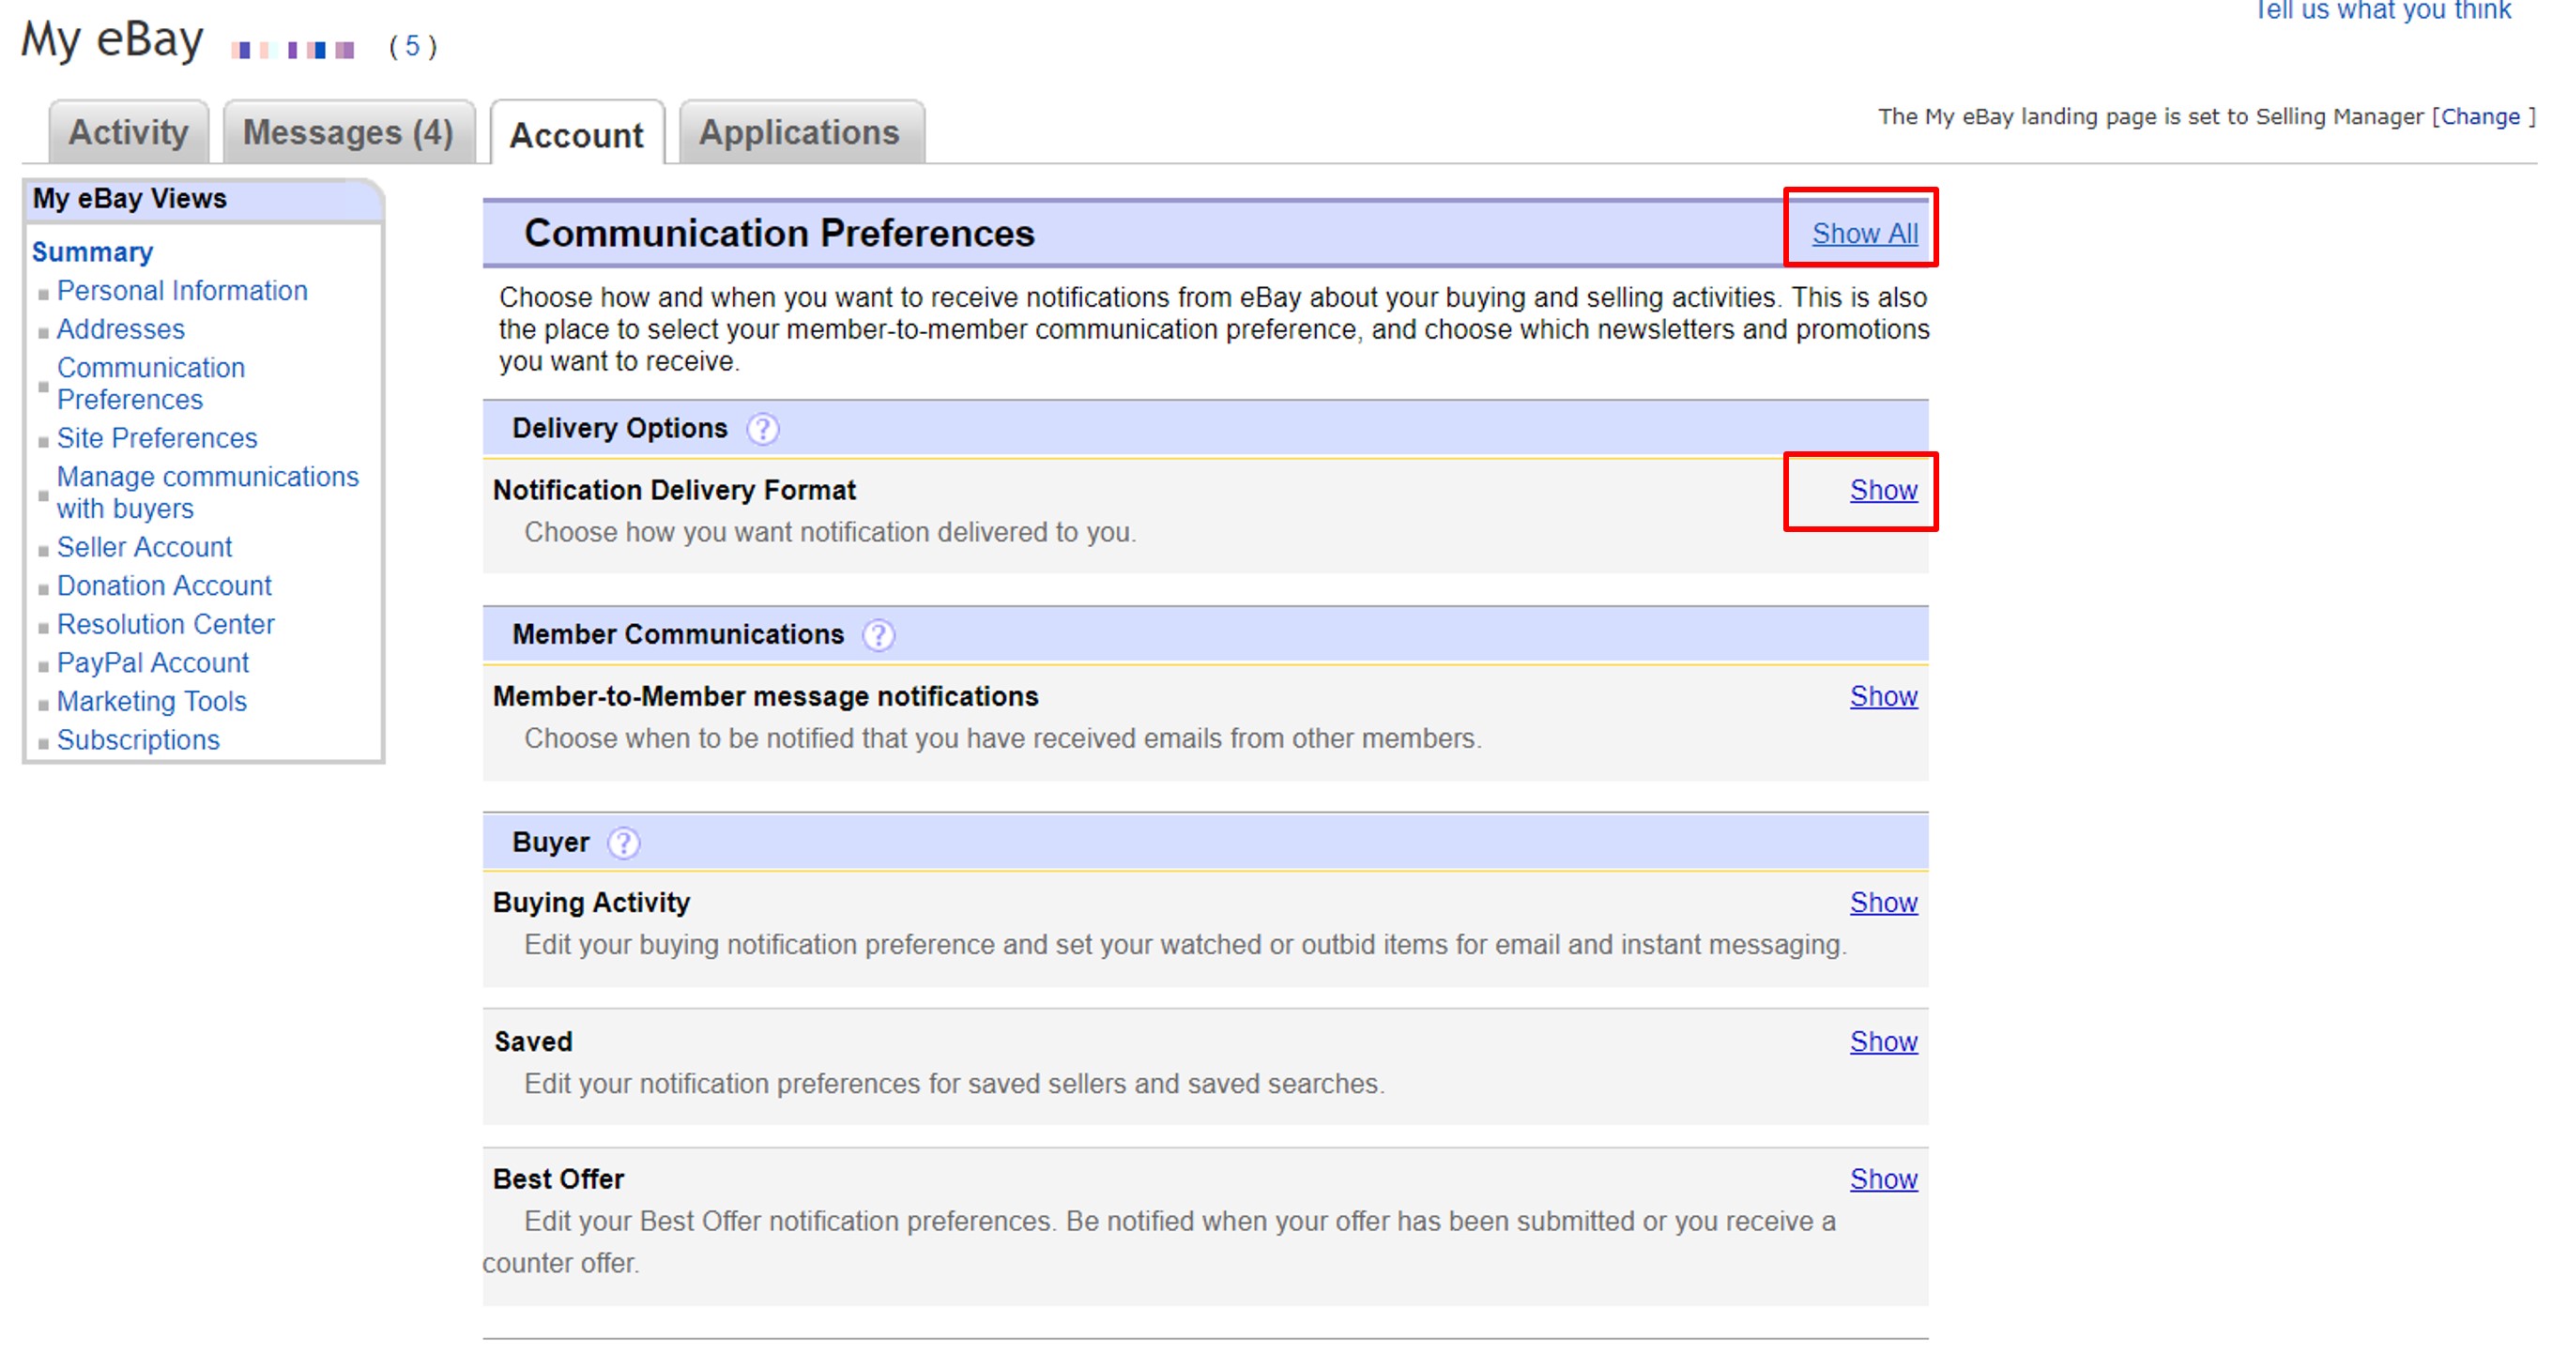Select the Account tab
The image size is (2568, 1353).
pyautogui.click(x=576, y=133)
